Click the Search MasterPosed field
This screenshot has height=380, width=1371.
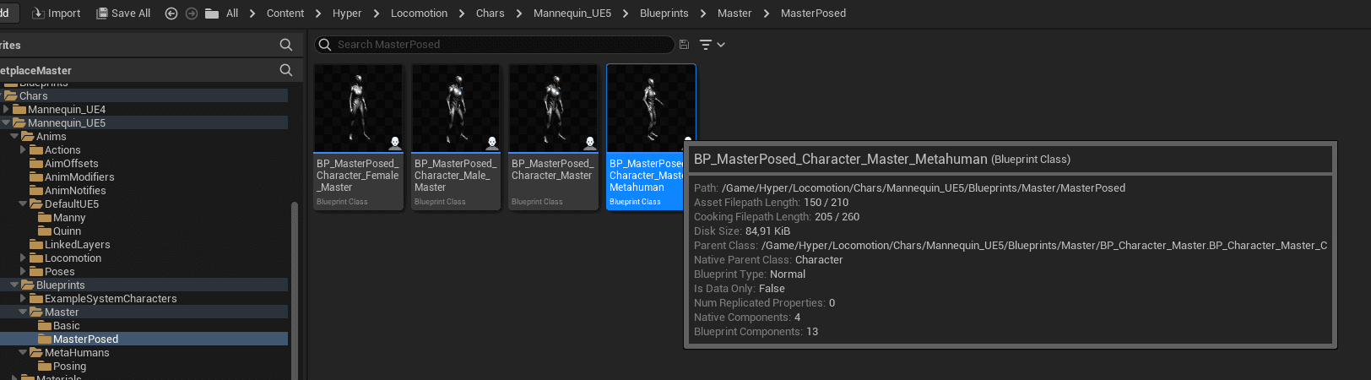(495, 45)
